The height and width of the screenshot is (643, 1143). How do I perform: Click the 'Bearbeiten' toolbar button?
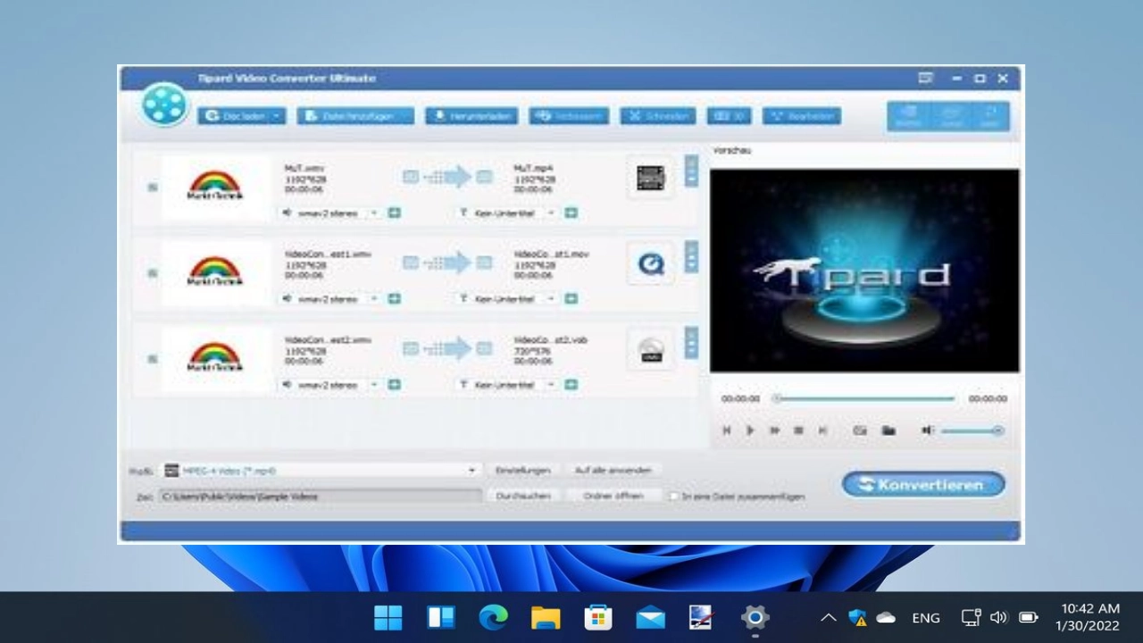[801, 116]
